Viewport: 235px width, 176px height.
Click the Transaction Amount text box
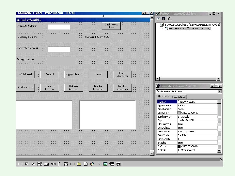pos(59,50)
